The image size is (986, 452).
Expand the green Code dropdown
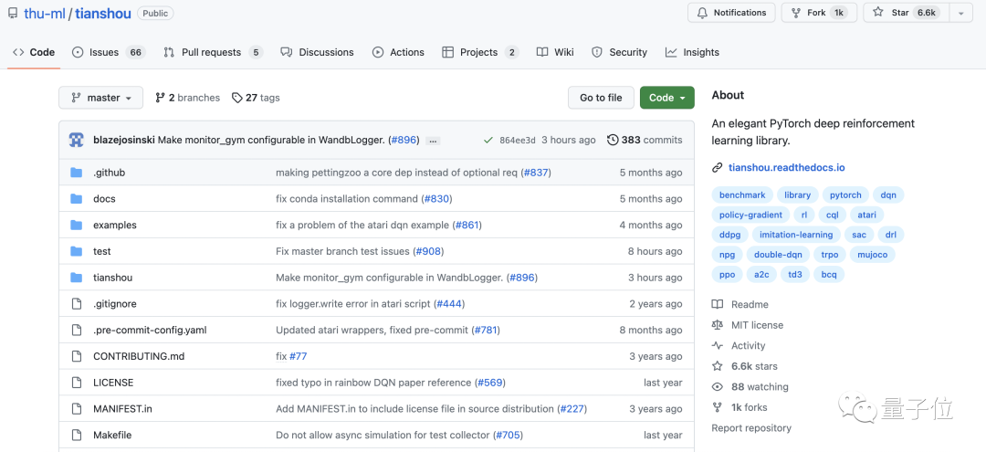666,98
